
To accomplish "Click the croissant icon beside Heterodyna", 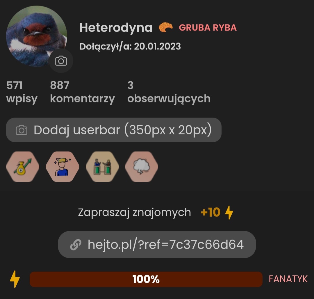I will 165,27.
